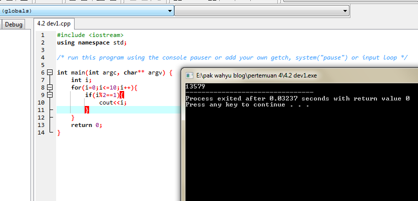Switch to the Debug tab
This screenshot has height=201, width=418.
click(14, 24)
